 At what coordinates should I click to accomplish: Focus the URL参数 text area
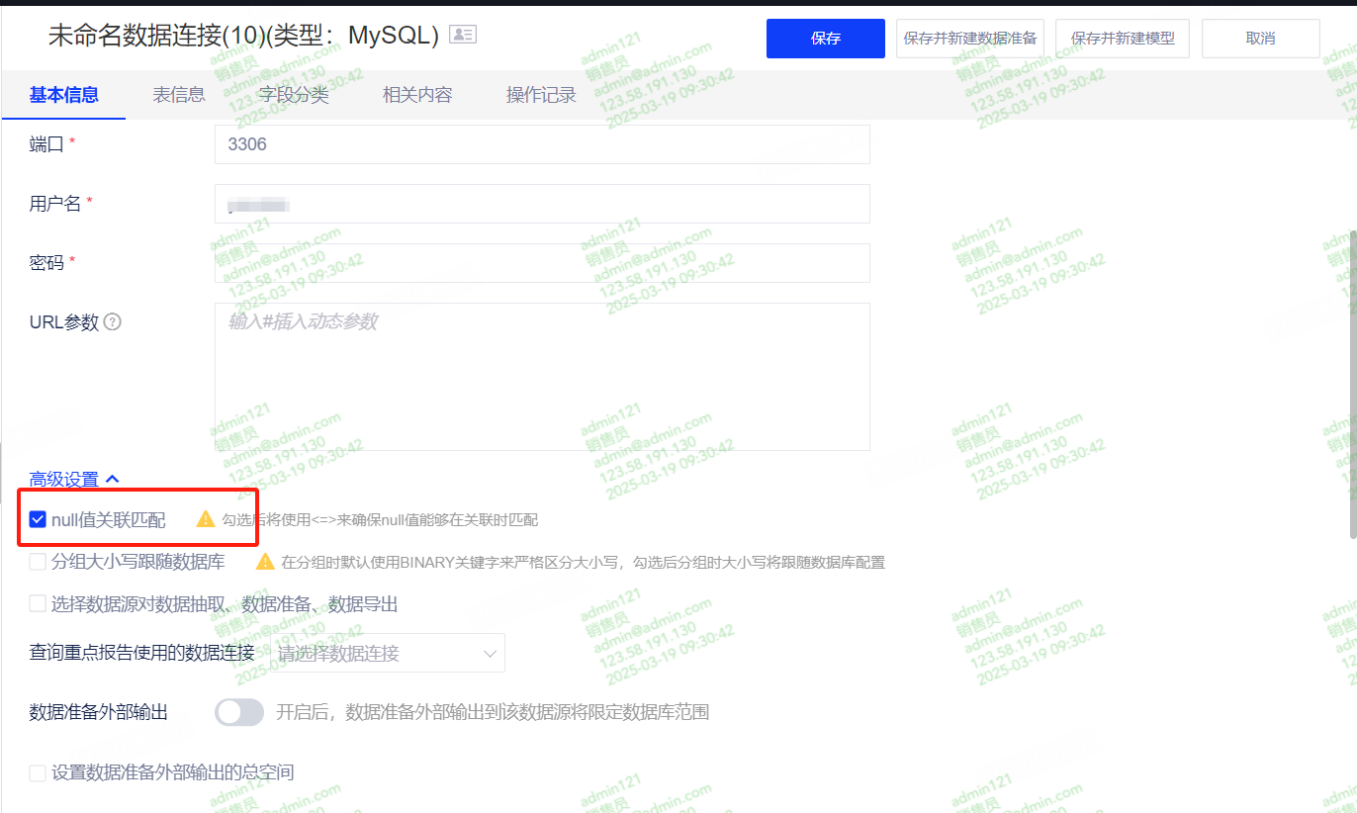click(x=542, y=376)
